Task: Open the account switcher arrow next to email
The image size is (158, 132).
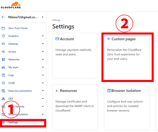Action: tap(43, 17)
